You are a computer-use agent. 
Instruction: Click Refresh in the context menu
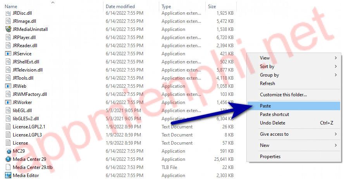tap(294, 84)
